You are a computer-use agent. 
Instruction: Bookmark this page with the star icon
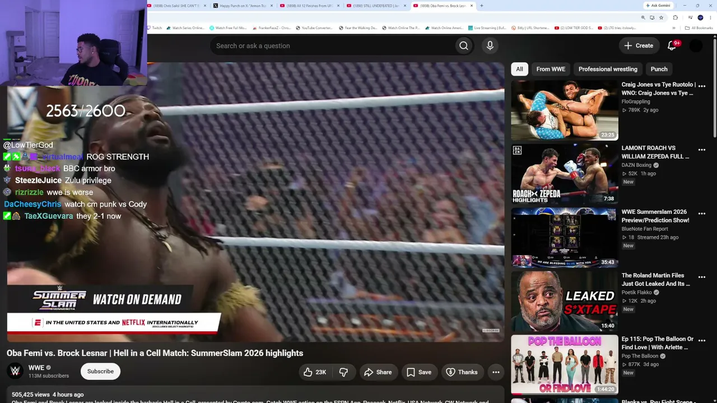[661, 17]
